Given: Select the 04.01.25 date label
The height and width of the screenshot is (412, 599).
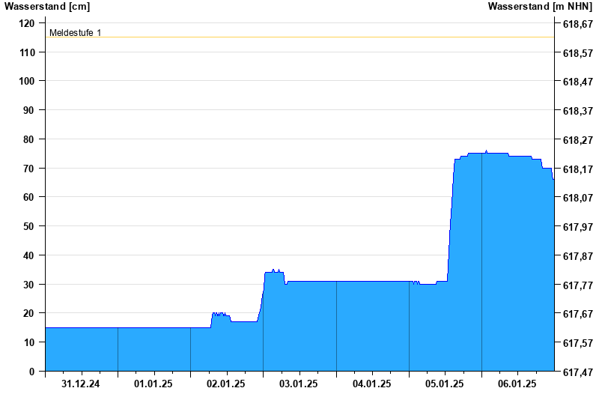Looking at the screenshot, I should (372, 384).
